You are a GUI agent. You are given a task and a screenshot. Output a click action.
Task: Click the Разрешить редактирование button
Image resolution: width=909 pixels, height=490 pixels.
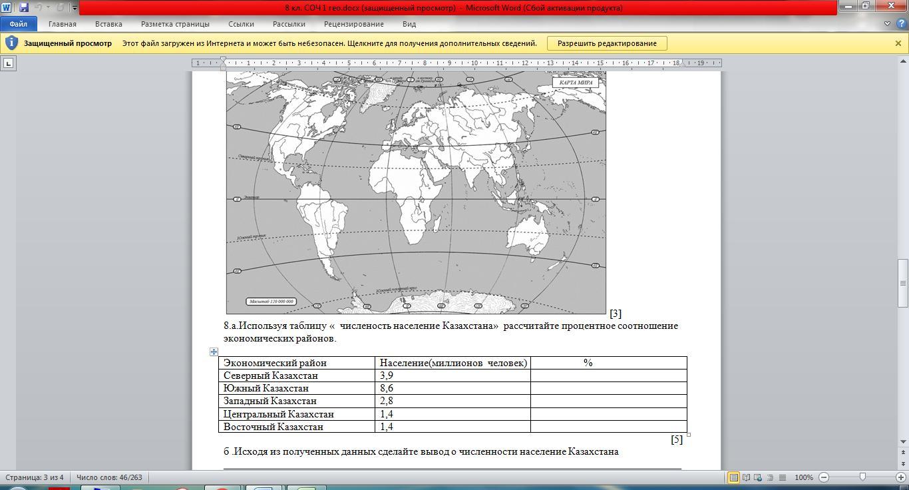pyautogui.click(x=607, y=43)
